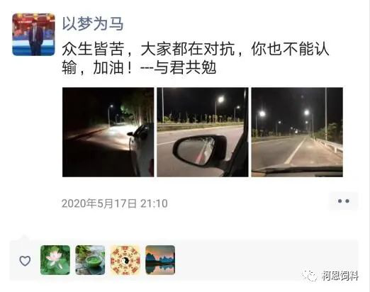Tap the username 以梦为马
The image size is (370, 292).
[x=93, y=24]
